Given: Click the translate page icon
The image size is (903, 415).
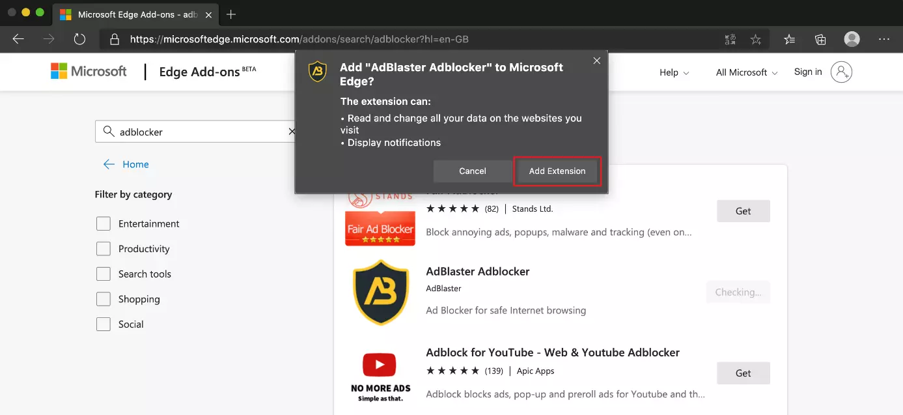Looking at the screenshot, I should 730,40.
